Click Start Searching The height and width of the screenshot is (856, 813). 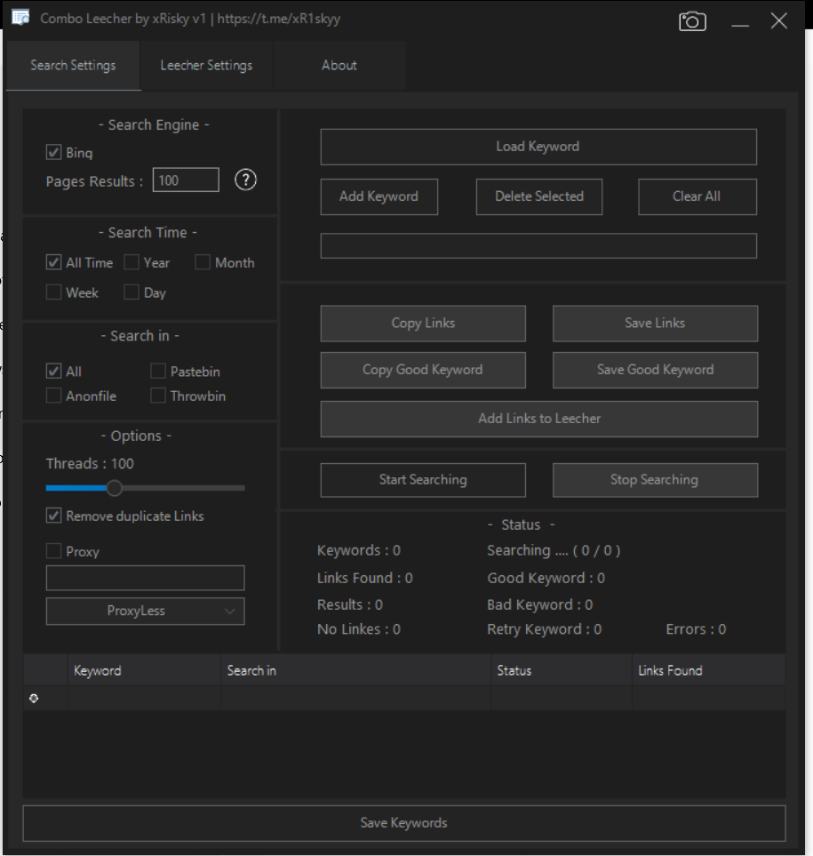point(423,480)
